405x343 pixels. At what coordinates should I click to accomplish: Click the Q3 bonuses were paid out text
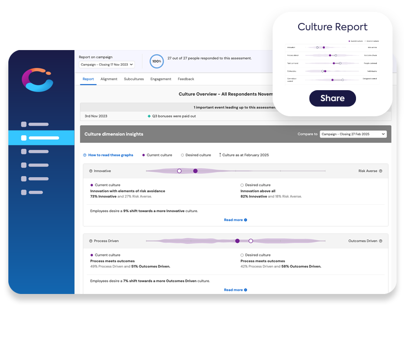174,116
